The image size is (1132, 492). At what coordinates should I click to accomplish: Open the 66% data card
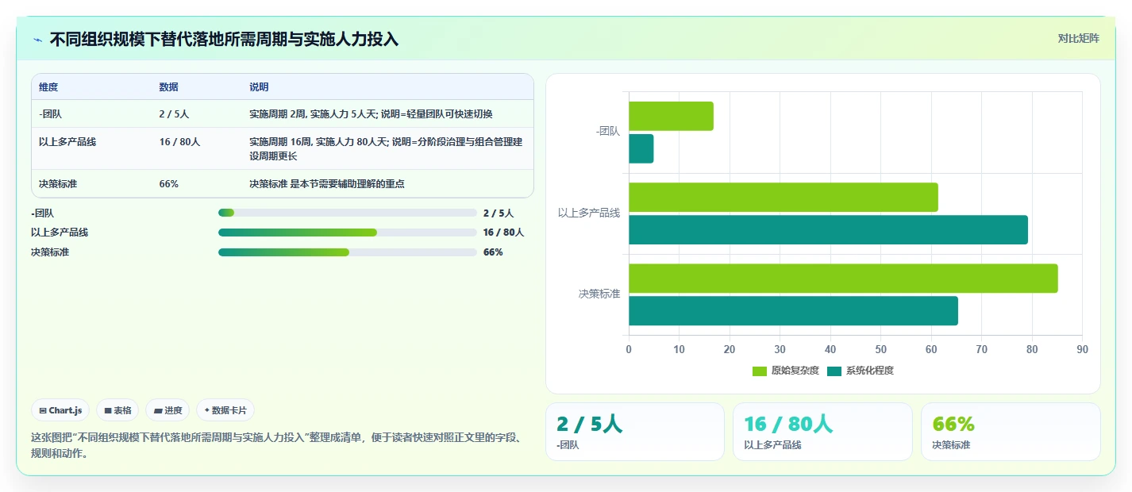[1011, 432]
